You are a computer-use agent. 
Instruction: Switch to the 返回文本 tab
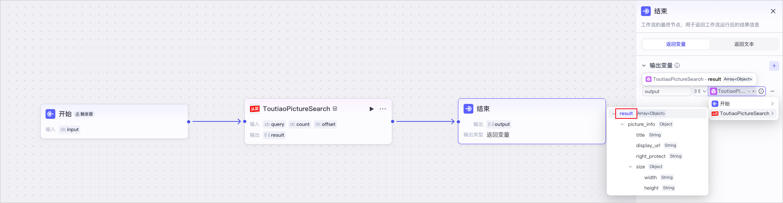(744, 44)
